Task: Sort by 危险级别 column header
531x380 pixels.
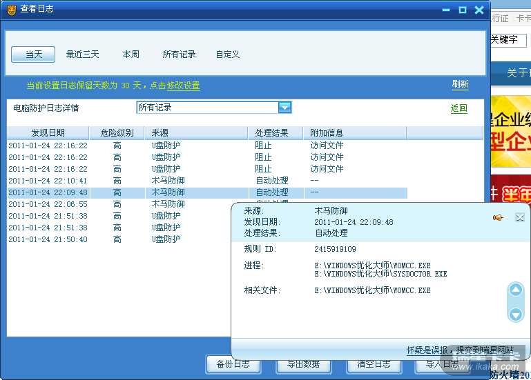Action: tap(117, 132)
